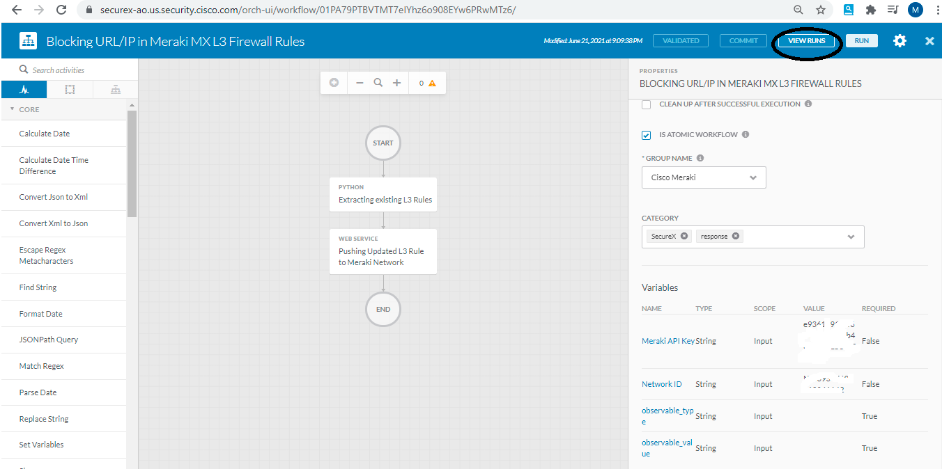
Task: Reload the page in the browser
Action: [x=61, y=10]
